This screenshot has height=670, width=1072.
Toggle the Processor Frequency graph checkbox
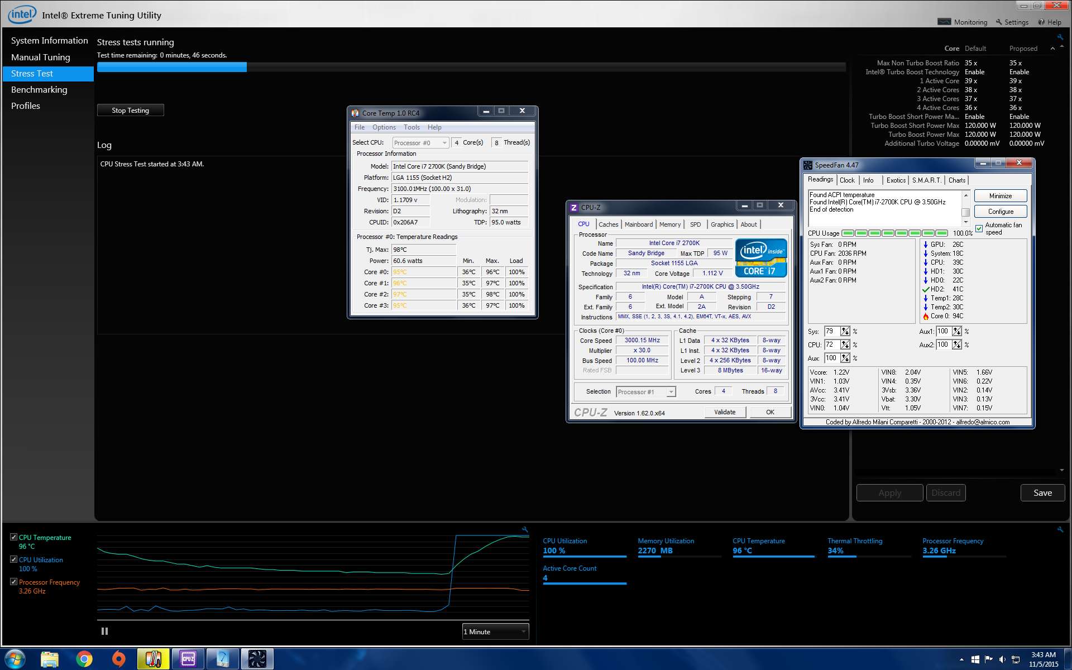(13, 582)
